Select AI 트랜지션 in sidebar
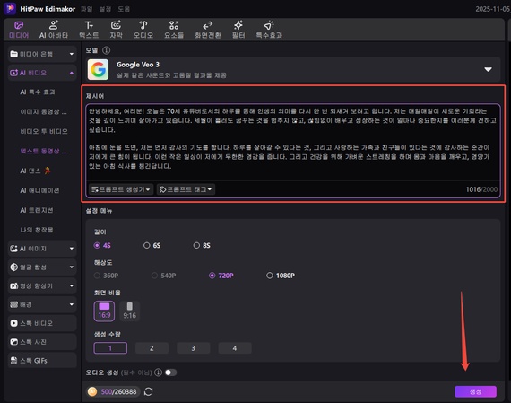The image size is (511, 403). point(37,210)
